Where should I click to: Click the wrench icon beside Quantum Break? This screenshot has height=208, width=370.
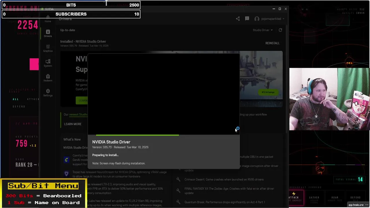coord(178,202)
